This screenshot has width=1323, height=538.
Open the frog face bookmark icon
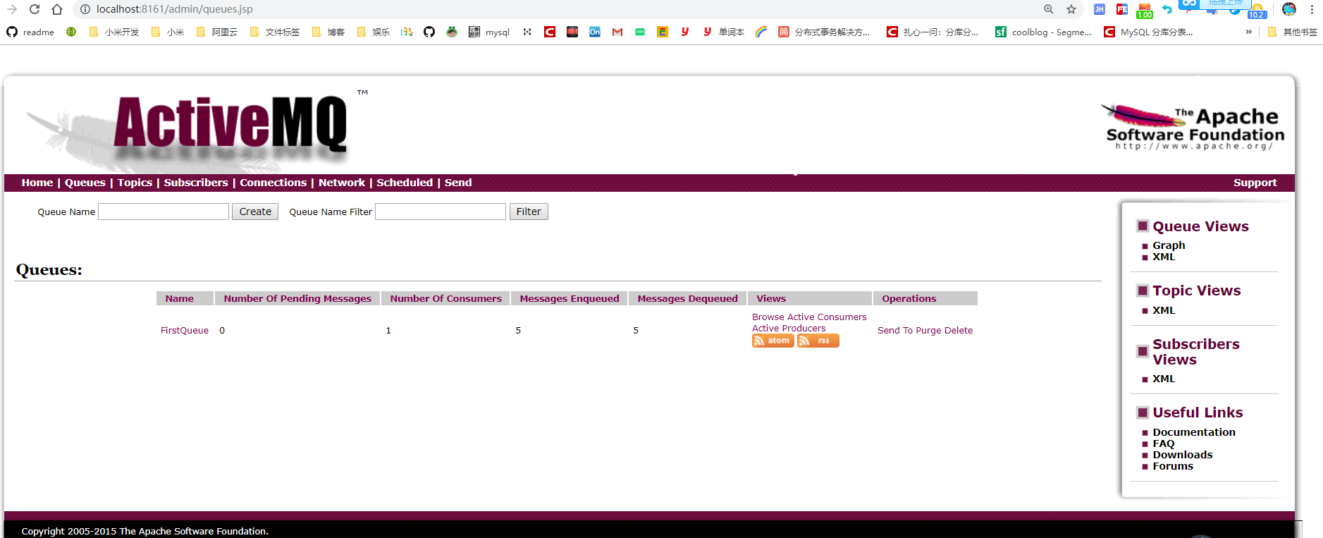[452, 32]
